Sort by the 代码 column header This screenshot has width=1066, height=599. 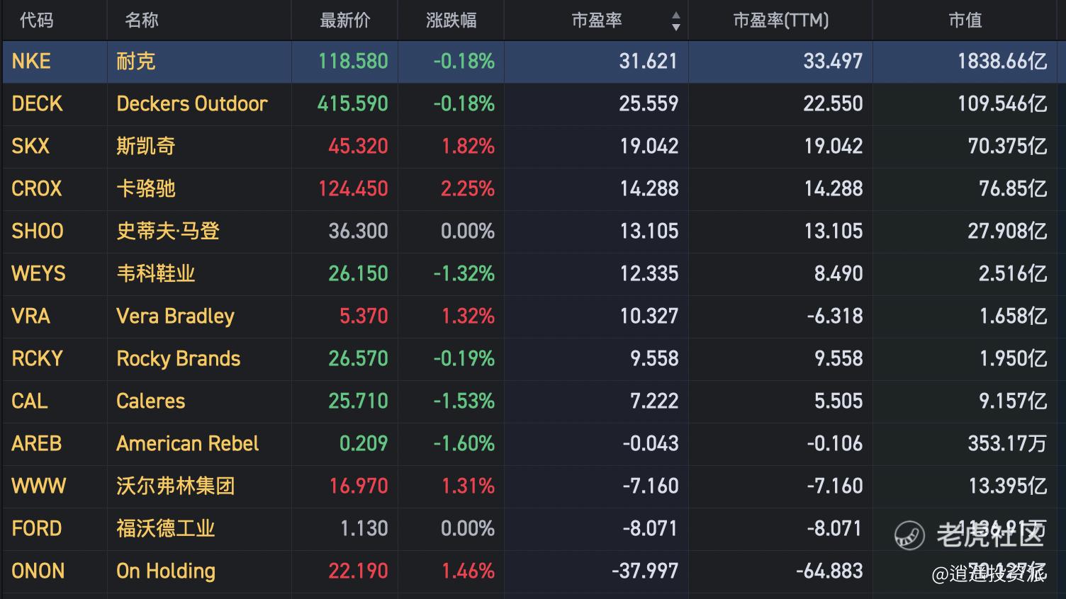pyautogui.click(x=36, y=21)
